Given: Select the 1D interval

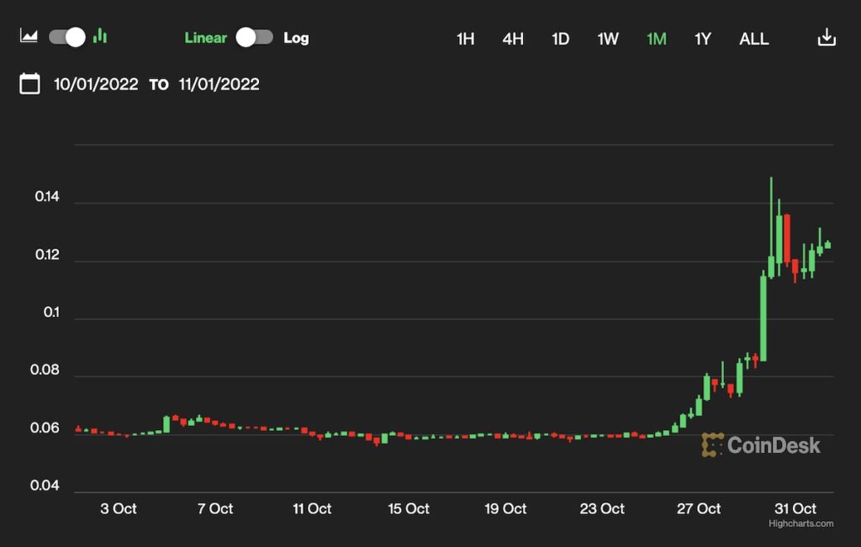Looking at the screenshot, I should point(560,39).
